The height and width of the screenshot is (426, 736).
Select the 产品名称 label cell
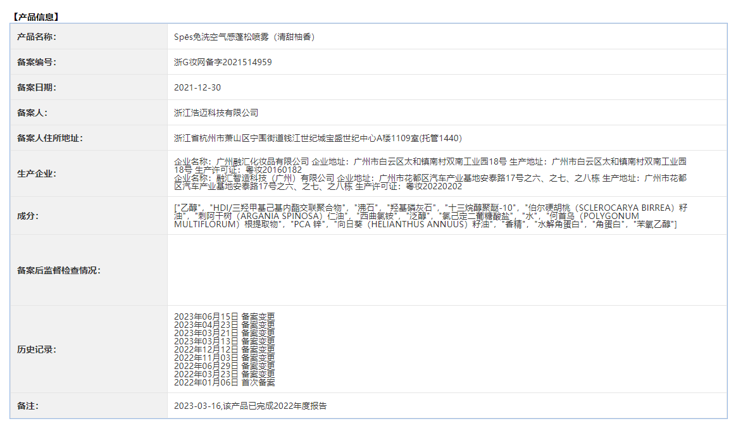[89, 37]
